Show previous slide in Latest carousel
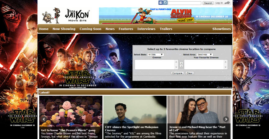The height and width of the screenshot is (139, 269). click(x=44, y=119)
